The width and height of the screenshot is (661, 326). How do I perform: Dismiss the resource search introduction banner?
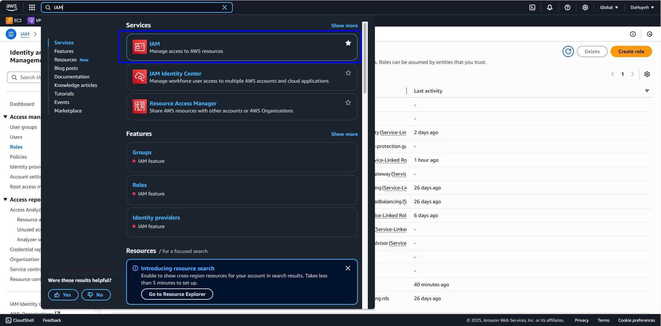(348, 268)
